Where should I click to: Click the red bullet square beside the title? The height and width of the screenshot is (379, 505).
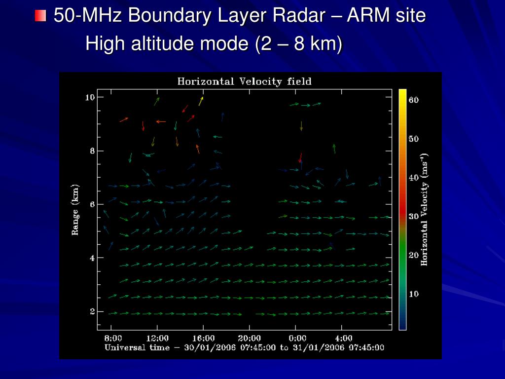click(40, 16)
